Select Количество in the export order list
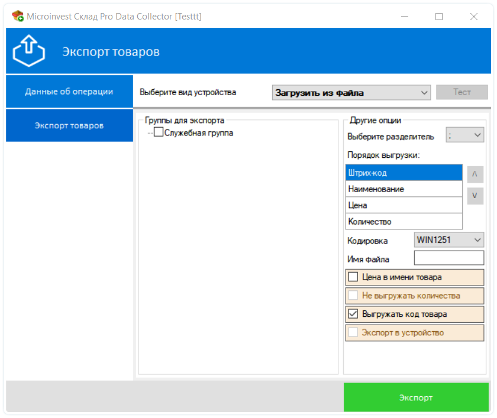 pyautogui.click(x=404, y=221)
